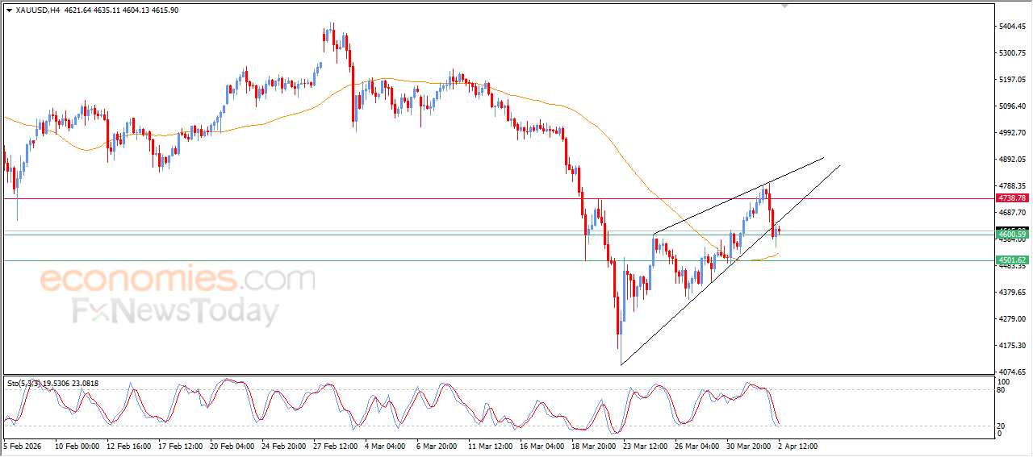Click the 2 Apr 12:00 time label

pyautogui.click(x=797, y=446)
